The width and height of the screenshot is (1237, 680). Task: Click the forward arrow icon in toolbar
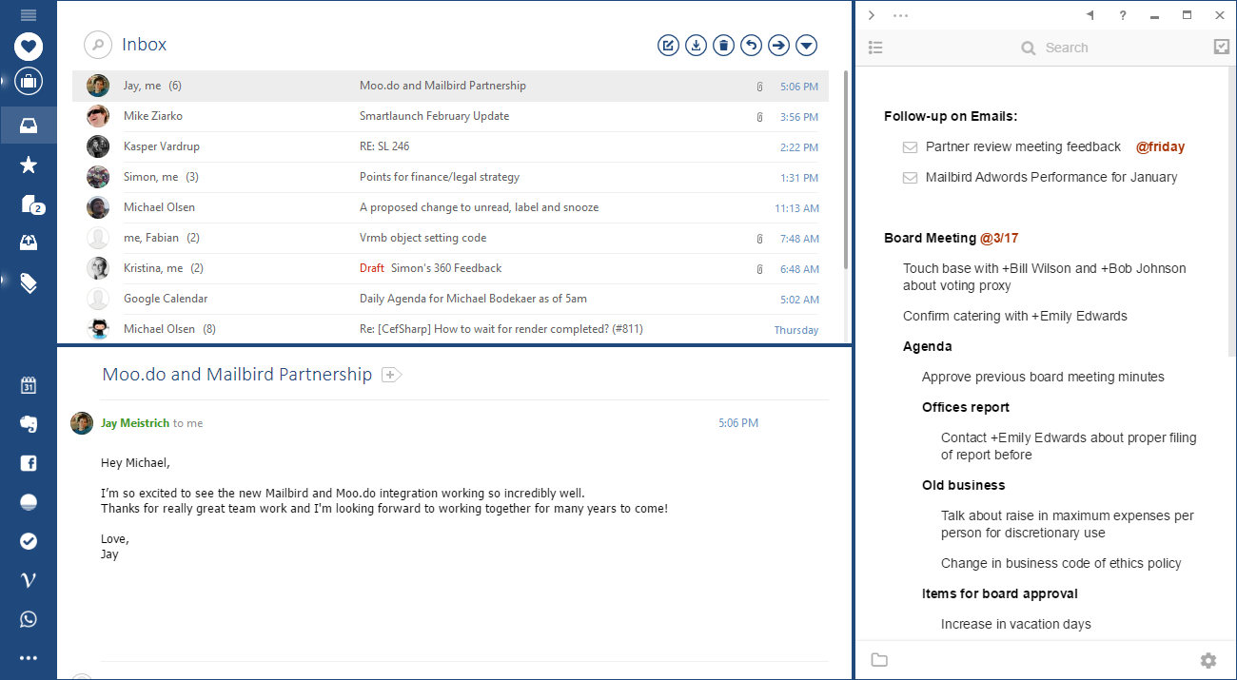pyautogui.click(x=778, y=45)
